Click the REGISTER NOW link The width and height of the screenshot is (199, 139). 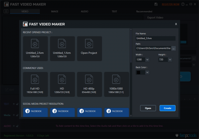click(170, 4)
